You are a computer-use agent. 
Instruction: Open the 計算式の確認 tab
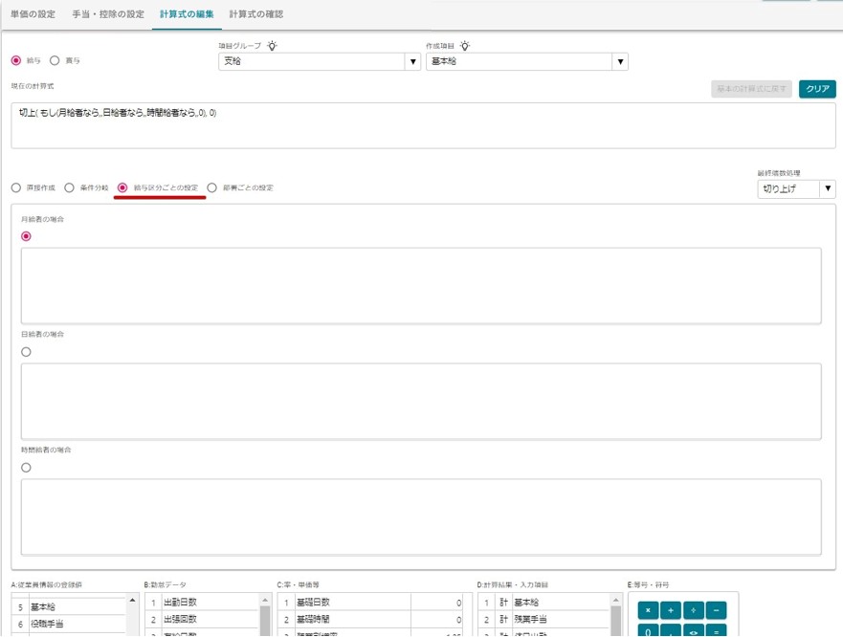coord(256,14)
